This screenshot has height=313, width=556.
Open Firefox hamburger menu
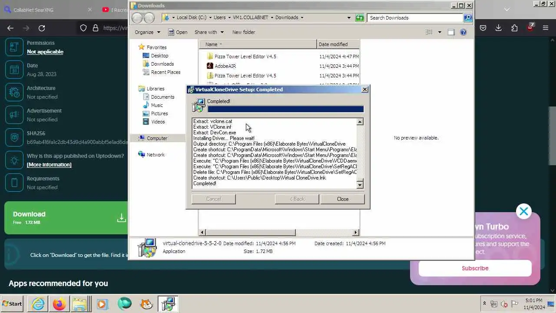click(x=546, y=28)
